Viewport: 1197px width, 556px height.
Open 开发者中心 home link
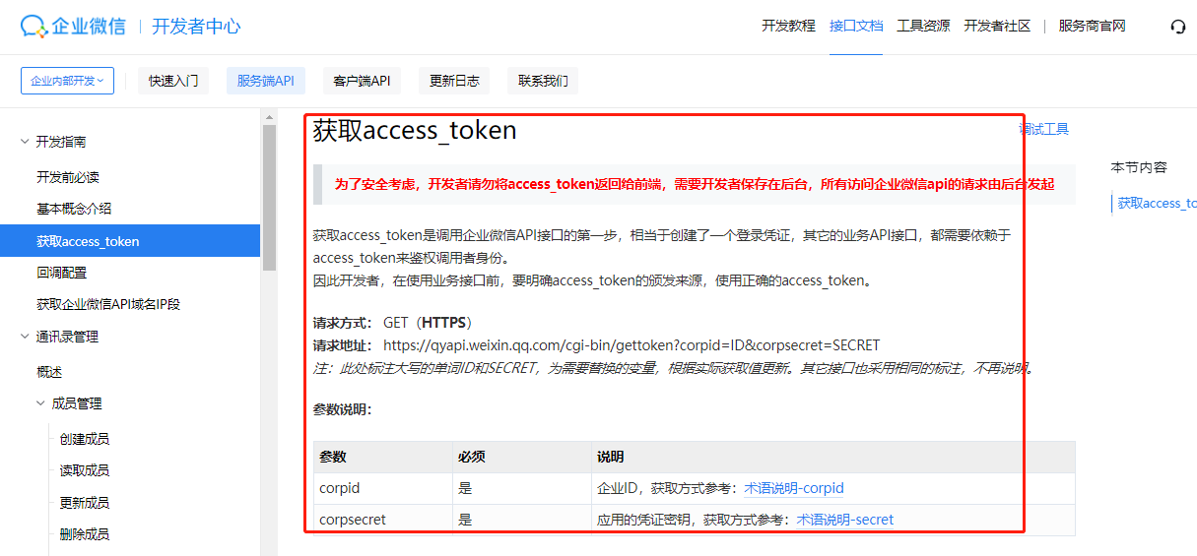(196, 27)
